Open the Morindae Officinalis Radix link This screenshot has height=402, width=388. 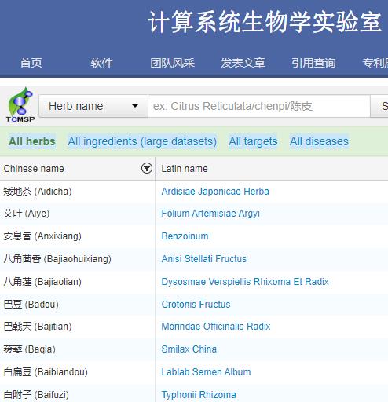pyautogui.click(x=216, y=327)
